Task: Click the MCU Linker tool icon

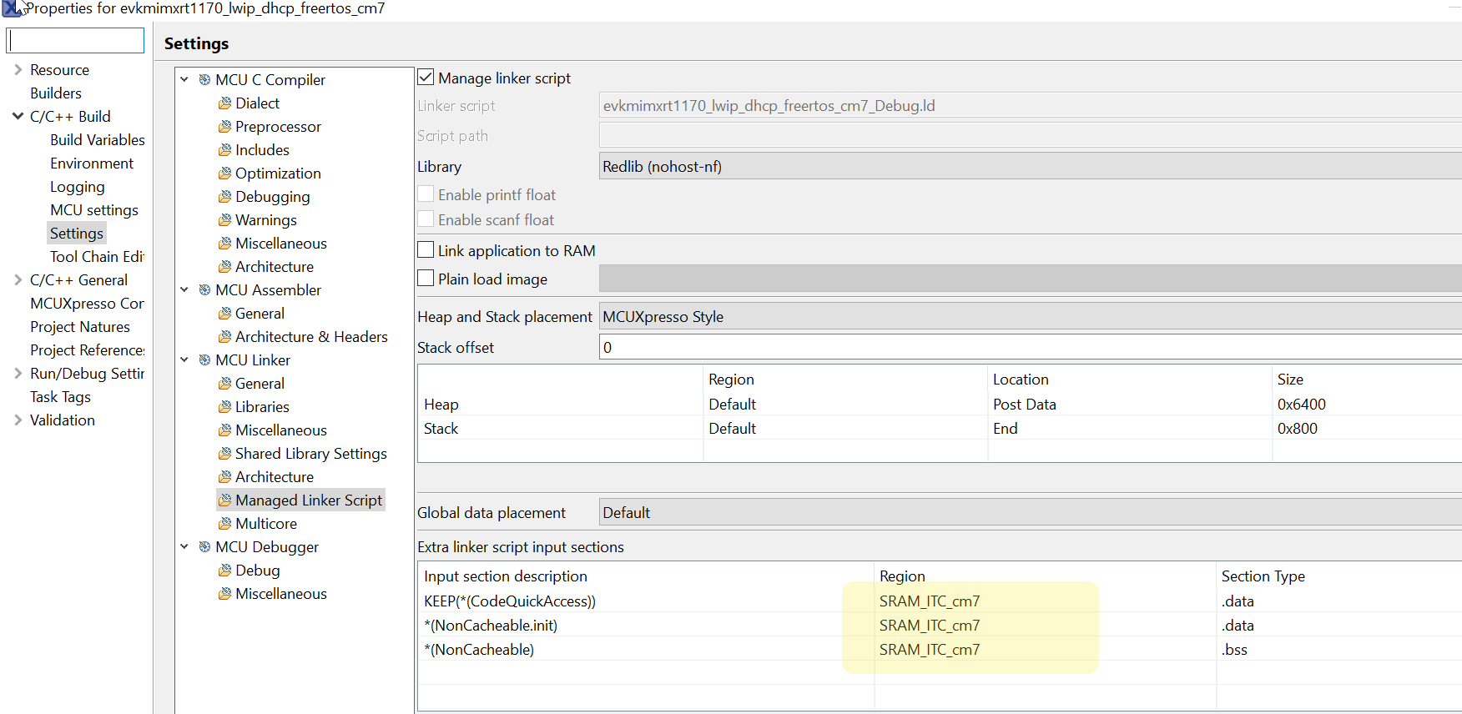Action: pyautogui.click(x=204, y=360)
